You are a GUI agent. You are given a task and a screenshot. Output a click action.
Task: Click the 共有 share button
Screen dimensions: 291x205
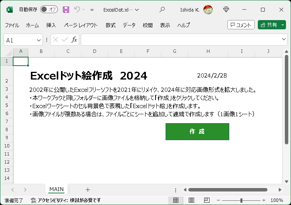click(269, 25)
